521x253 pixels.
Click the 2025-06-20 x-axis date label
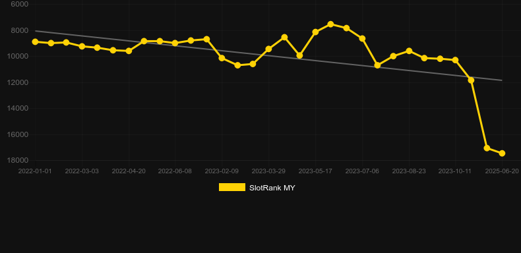point(502,171)
